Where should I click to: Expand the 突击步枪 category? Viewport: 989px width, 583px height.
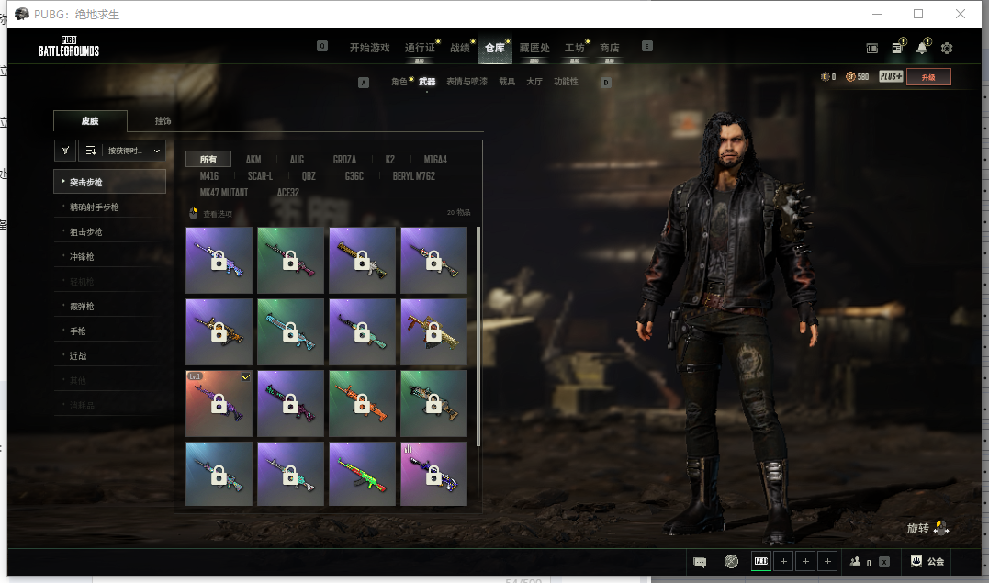(109, 182)
